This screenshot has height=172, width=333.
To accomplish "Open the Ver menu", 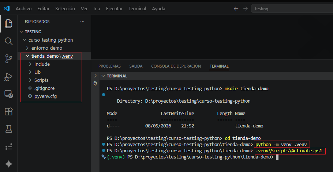I will point(84,9).
